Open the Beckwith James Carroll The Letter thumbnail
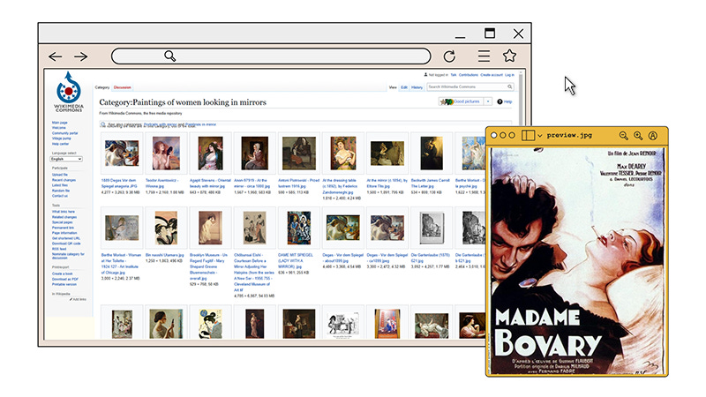 [432, 153]
